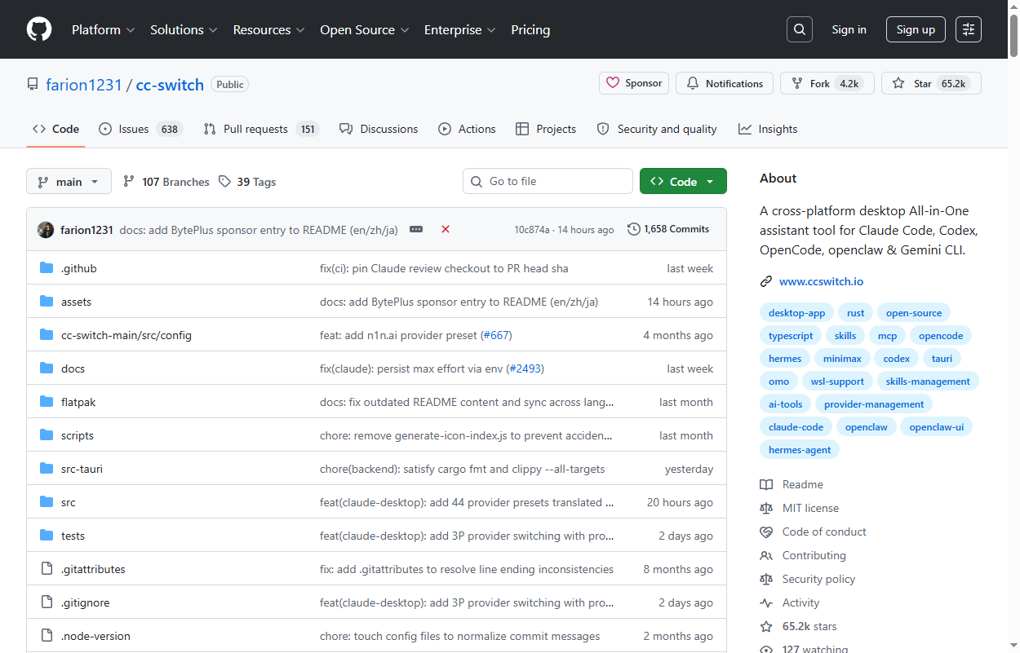Click the commit details ellipsis icon
The height and width of the screenshot is (653, 1020).
(x=416, y=230)
